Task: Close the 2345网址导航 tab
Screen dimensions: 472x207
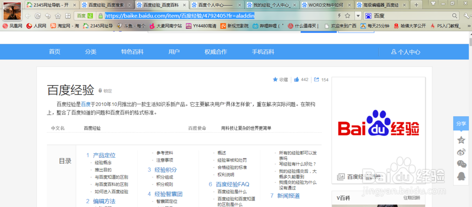Action: tap(75, 5)
